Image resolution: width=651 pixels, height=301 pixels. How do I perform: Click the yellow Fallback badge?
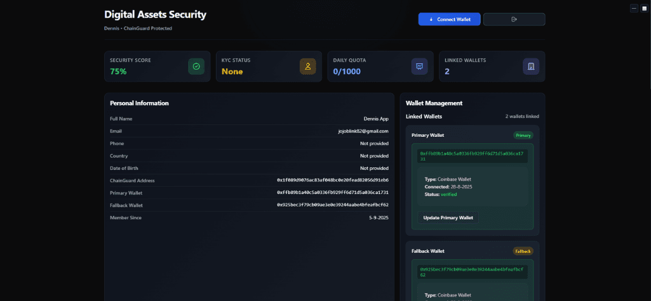pos(523,251)
